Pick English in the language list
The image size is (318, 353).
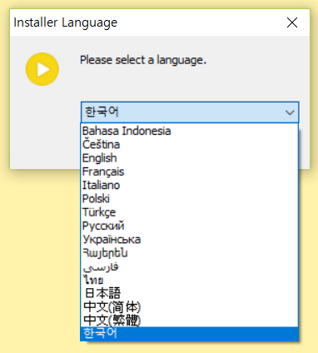(190, 158)
